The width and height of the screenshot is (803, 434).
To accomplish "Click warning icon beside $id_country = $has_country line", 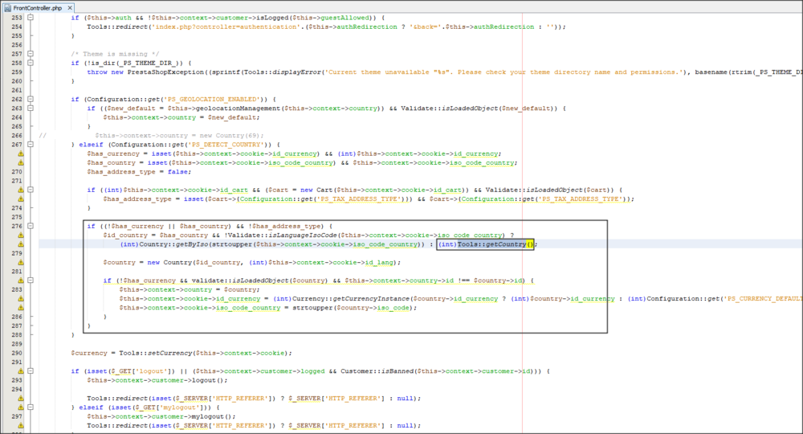I will click(x=21, y=235).
